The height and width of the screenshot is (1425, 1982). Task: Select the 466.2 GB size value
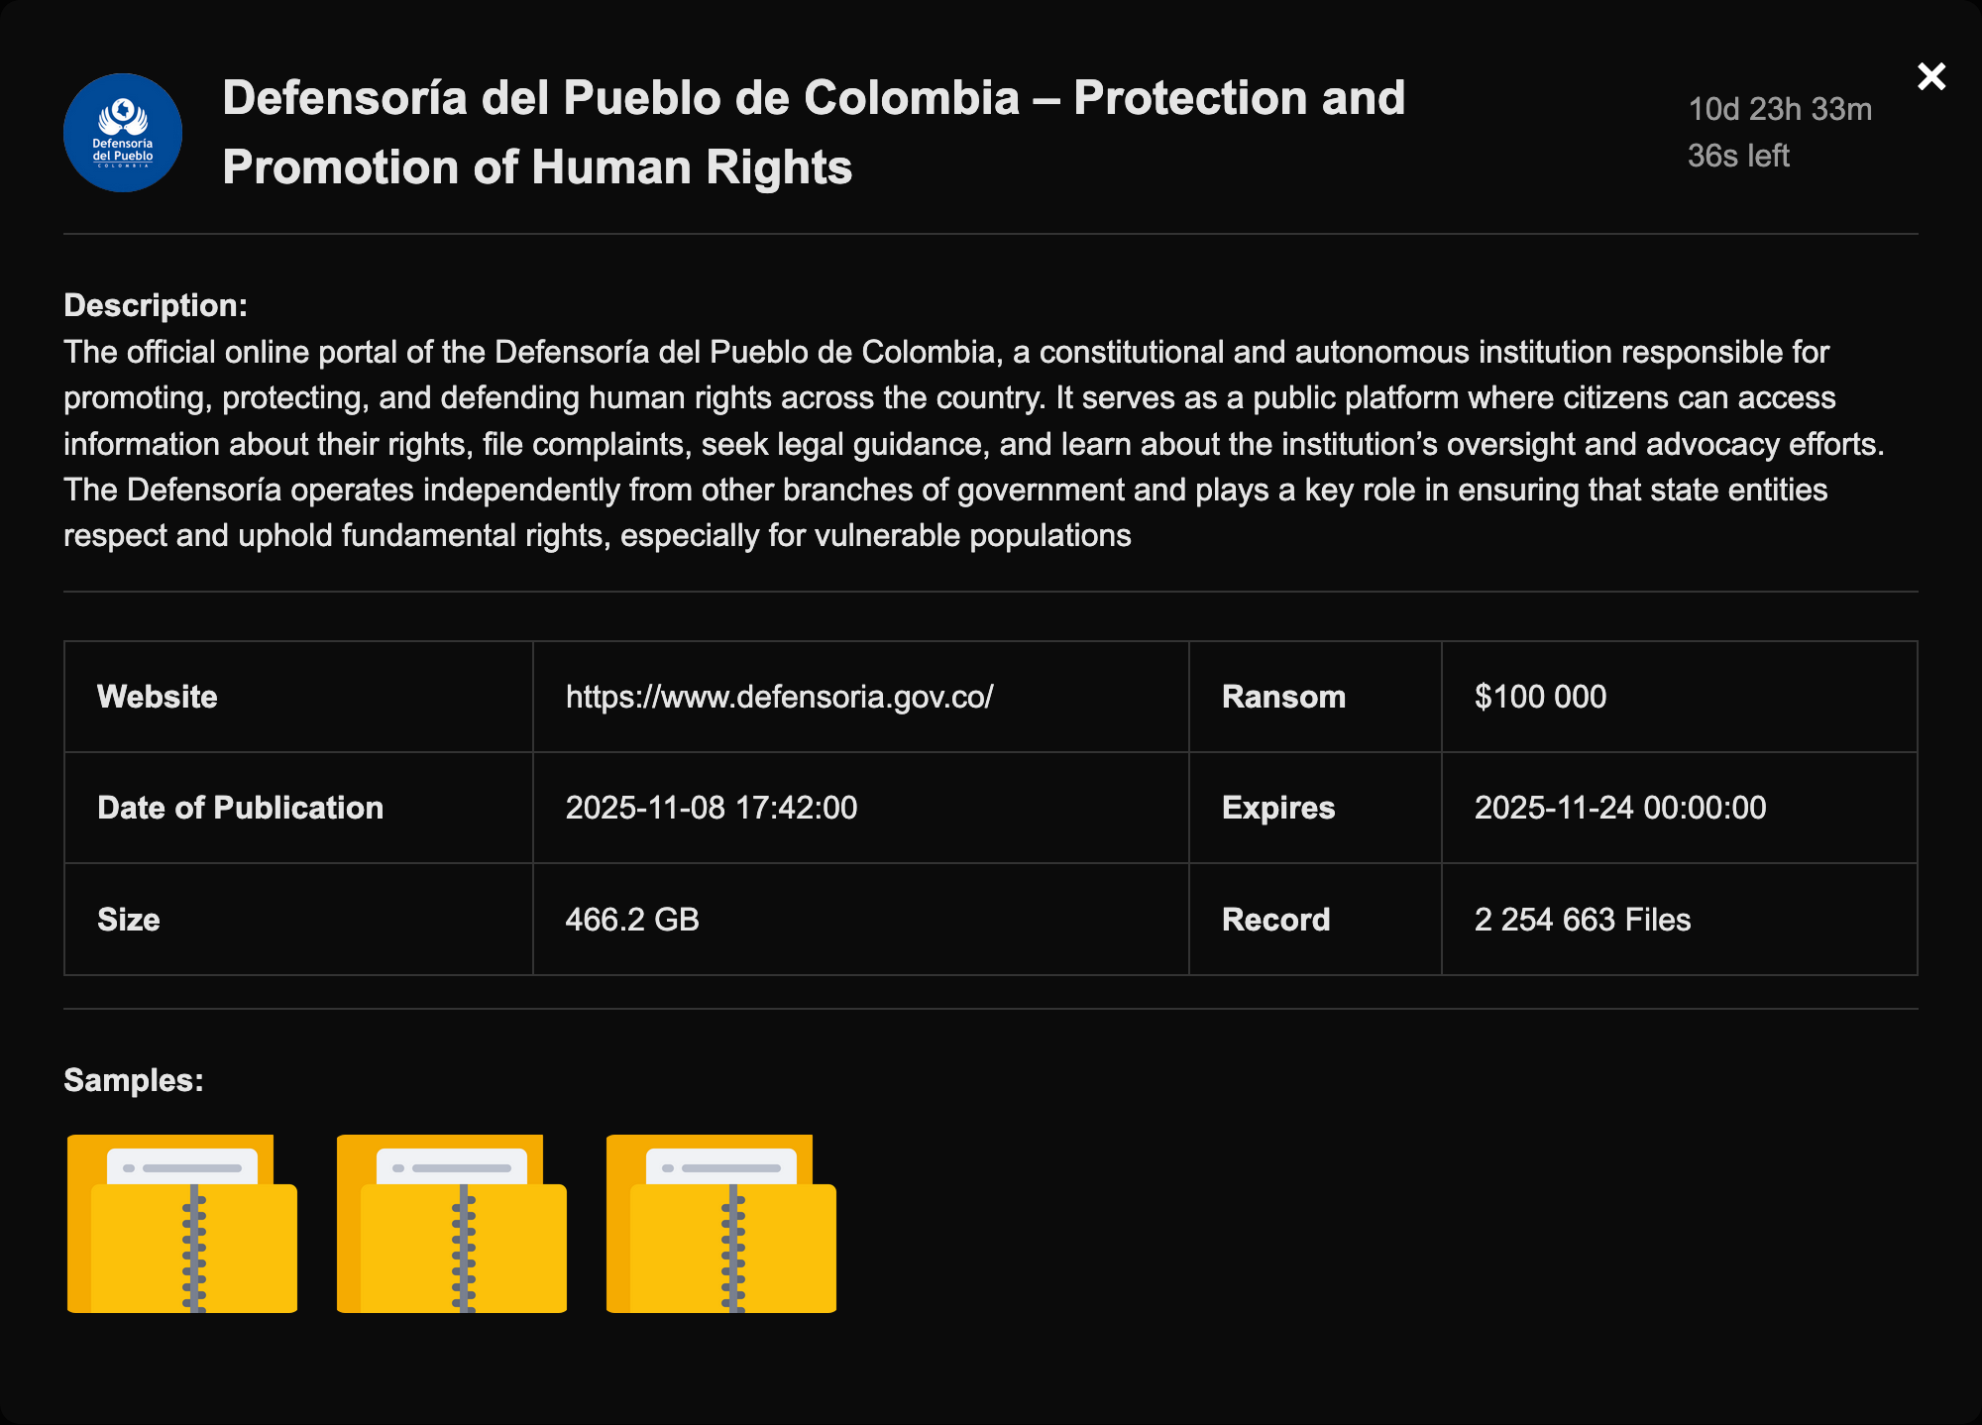(632, 920)
